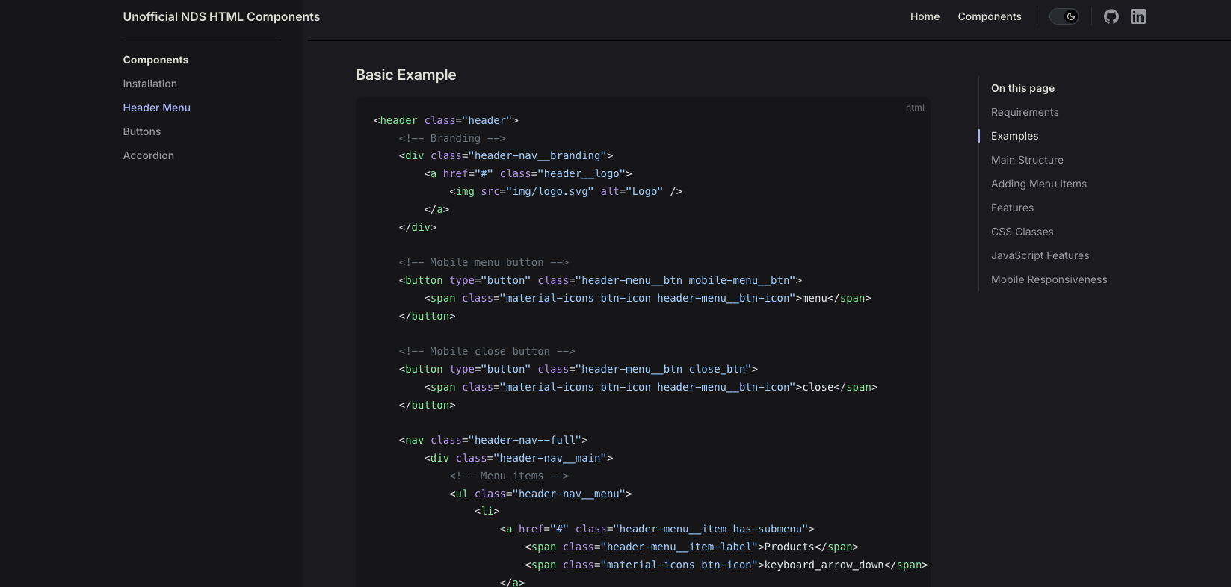Select Header Menu in the sidebar
This screenshot has width=1231, height=587.
(x=157, y=108)
